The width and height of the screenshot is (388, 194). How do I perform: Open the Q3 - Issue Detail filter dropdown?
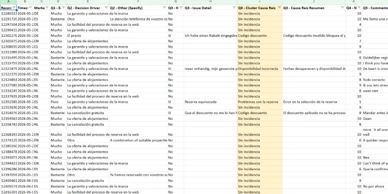pyautogui.click(x=234, y=8)
